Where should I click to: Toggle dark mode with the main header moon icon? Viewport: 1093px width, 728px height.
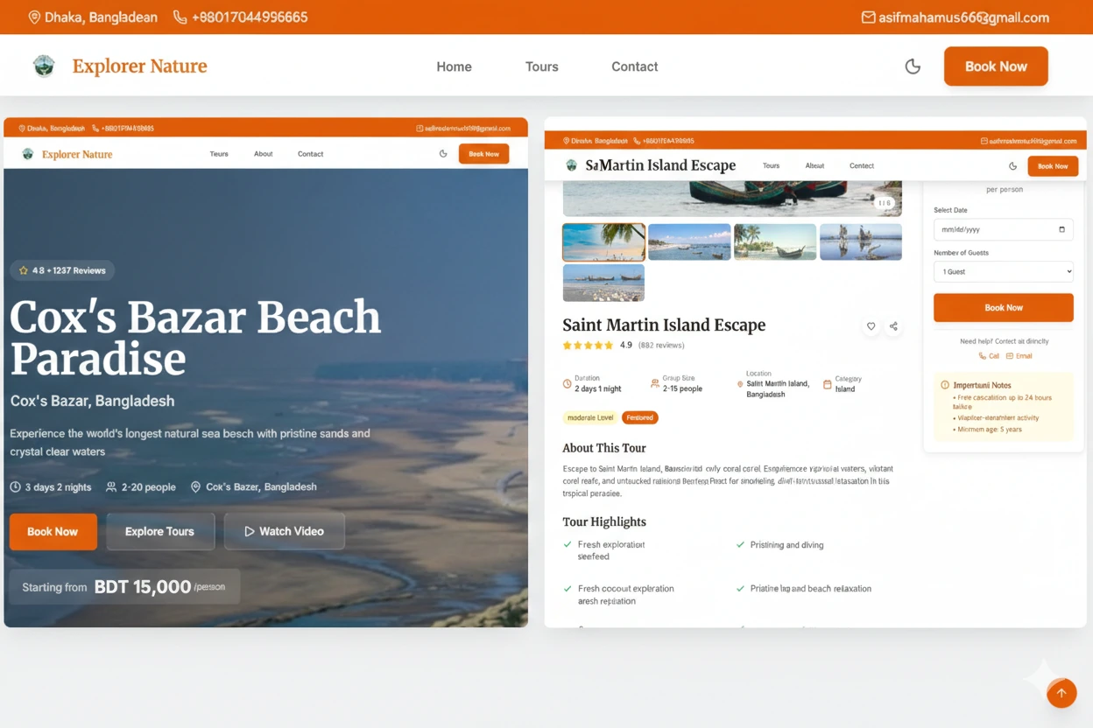pos(913,66)
